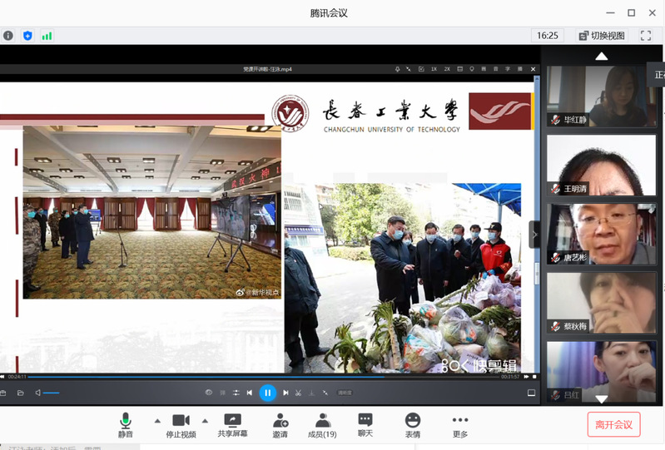
Task: Open the 表情 emoji reactions
Action: pyautogui.click(x=413, y=425)
